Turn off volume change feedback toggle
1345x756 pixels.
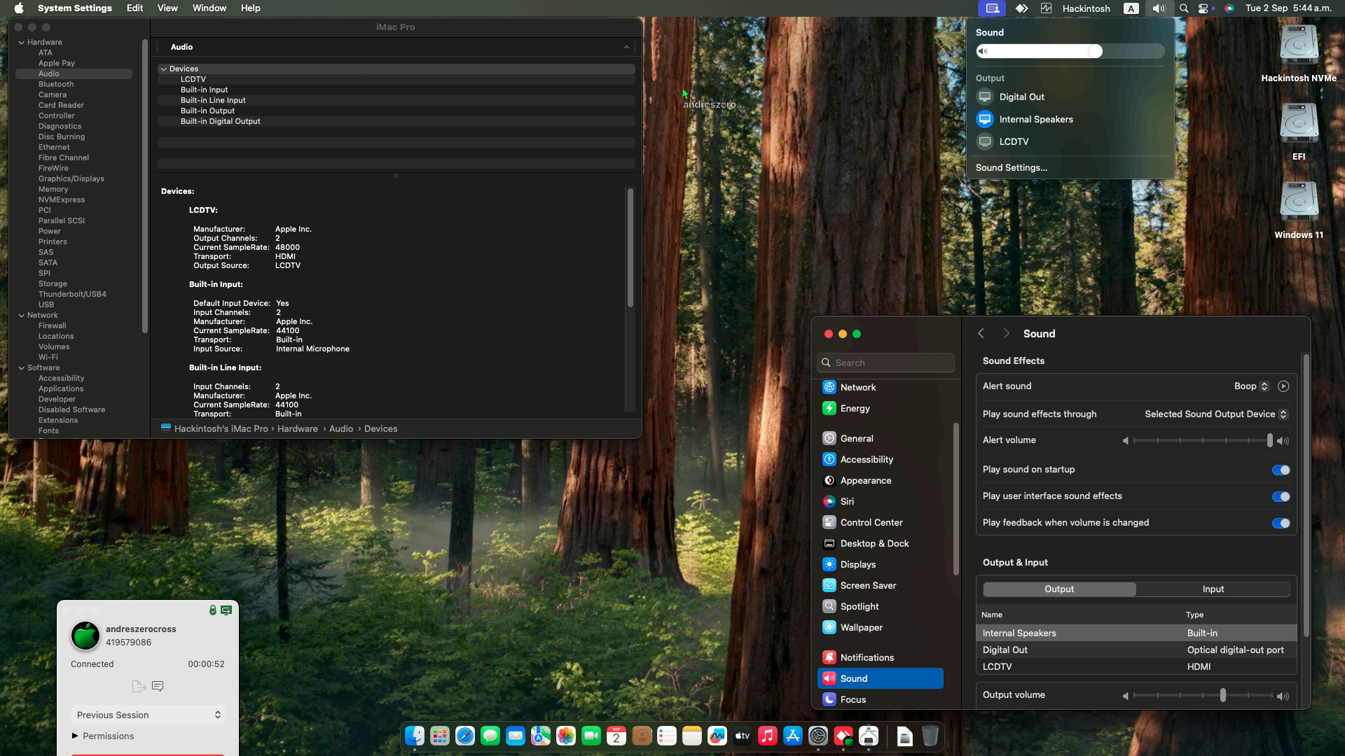(x=1281, y=524)
